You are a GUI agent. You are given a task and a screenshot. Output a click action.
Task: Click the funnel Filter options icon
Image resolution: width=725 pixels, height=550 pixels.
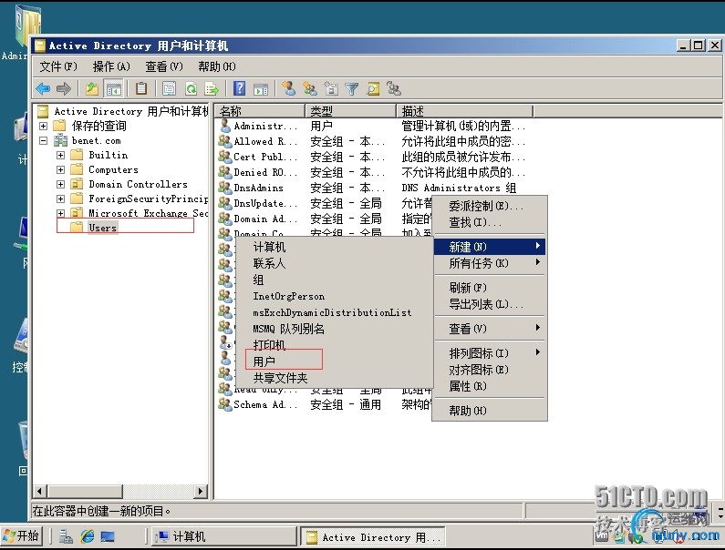pyautogui.click(x=352, y=88)
